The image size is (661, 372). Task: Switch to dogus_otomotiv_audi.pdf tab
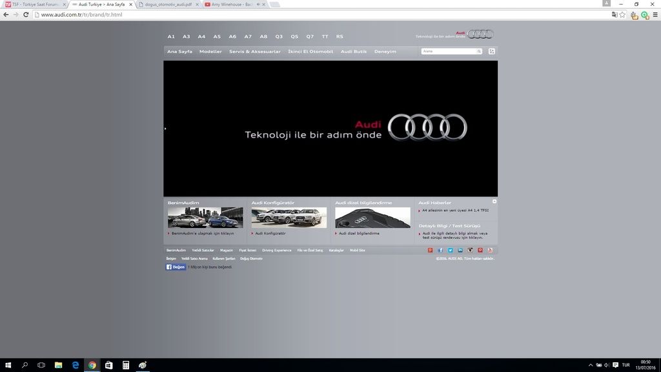168,5
